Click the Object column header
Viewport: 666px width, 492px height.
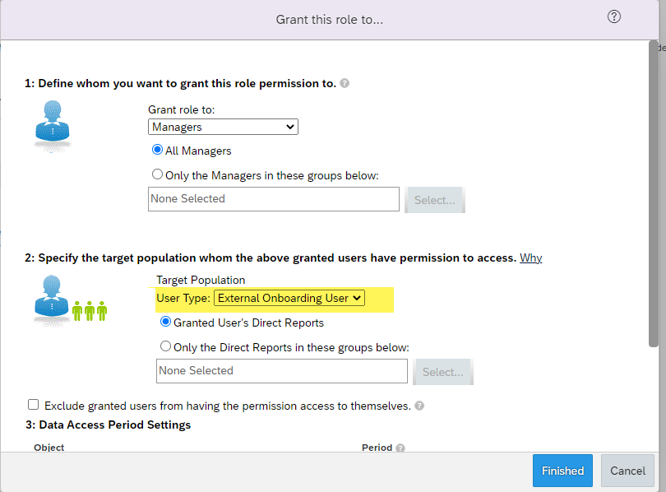[49, 448]
